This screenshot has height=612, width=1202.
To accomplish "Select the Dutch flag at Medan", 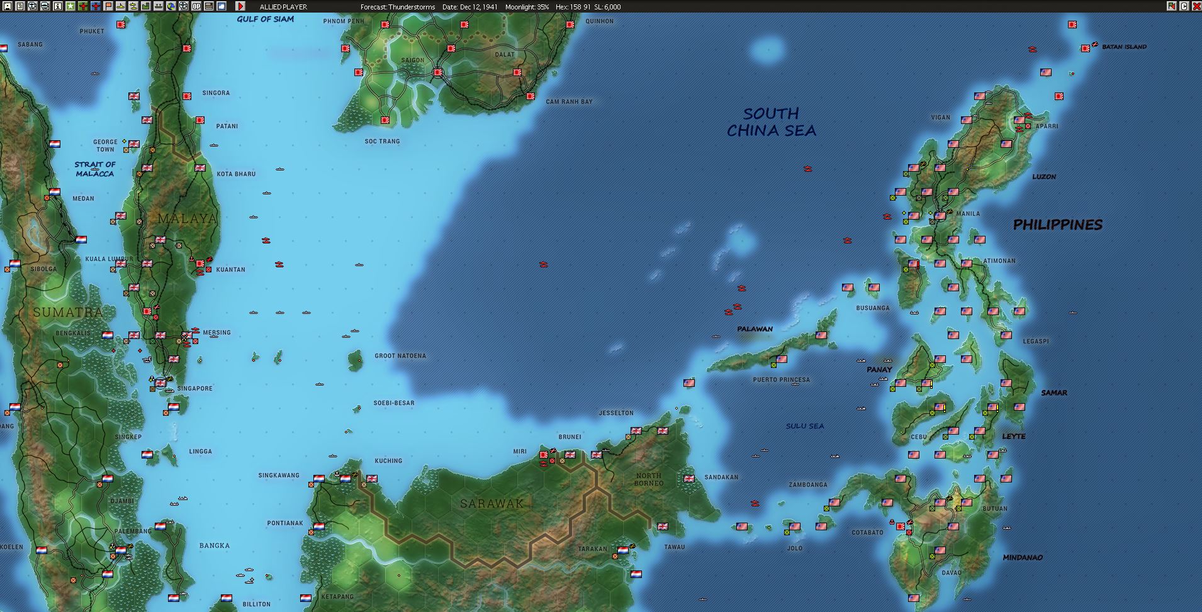I will pos(55,192).
